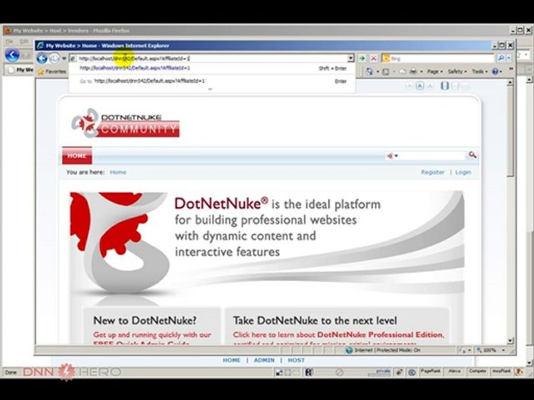Click the Bing search box
This screenshot has height=400, width=534.
click(x=439, y=58)
